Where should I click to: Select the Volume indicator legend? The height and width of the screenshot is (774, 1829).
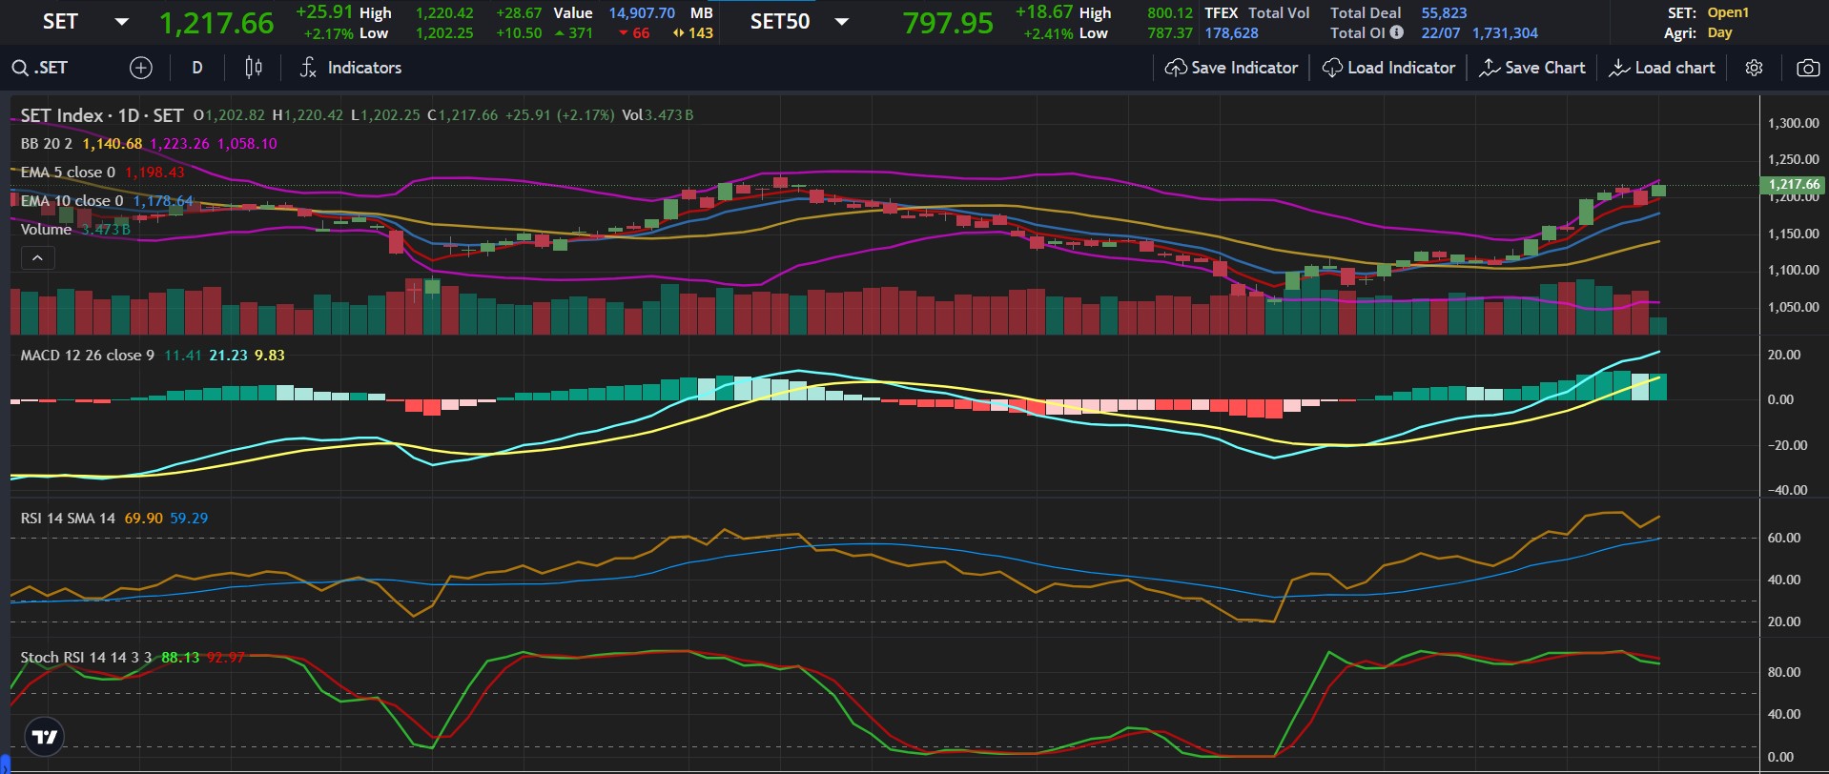(46, 230)
